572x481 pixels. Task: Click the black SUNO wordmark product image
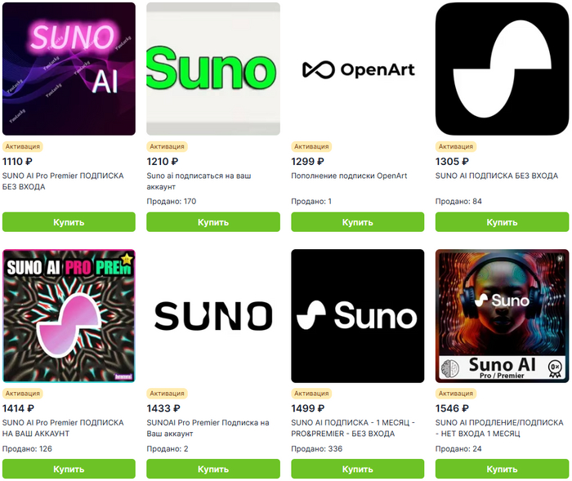click(213, 316)
